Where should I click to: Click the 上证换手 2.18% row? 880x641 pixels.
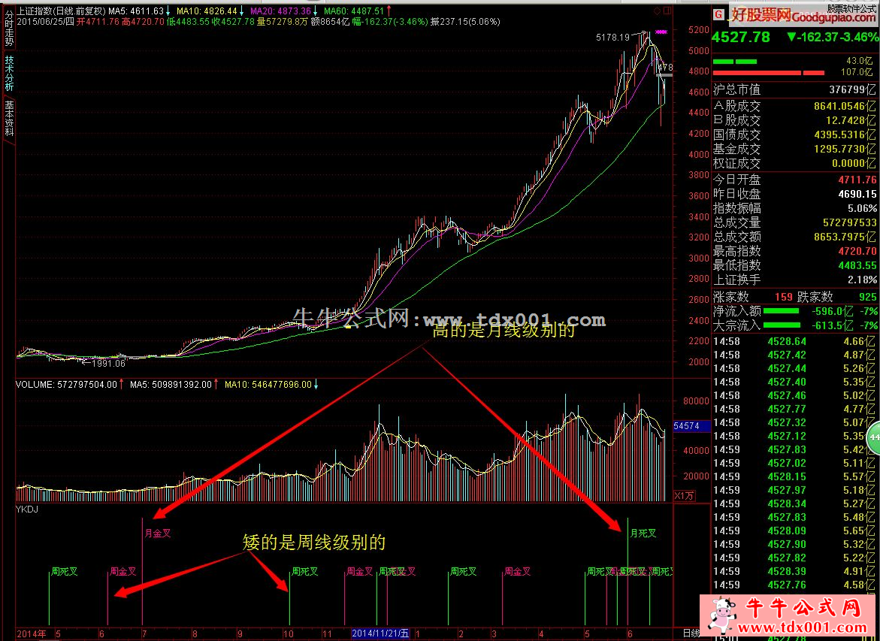pos(794,280)
